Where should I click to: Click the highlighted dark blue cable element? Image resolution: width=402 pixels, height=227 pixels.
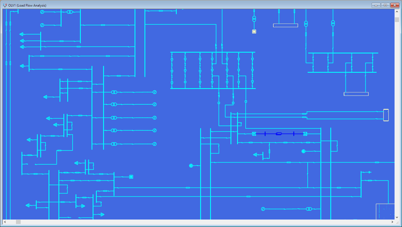pos(279,134)
